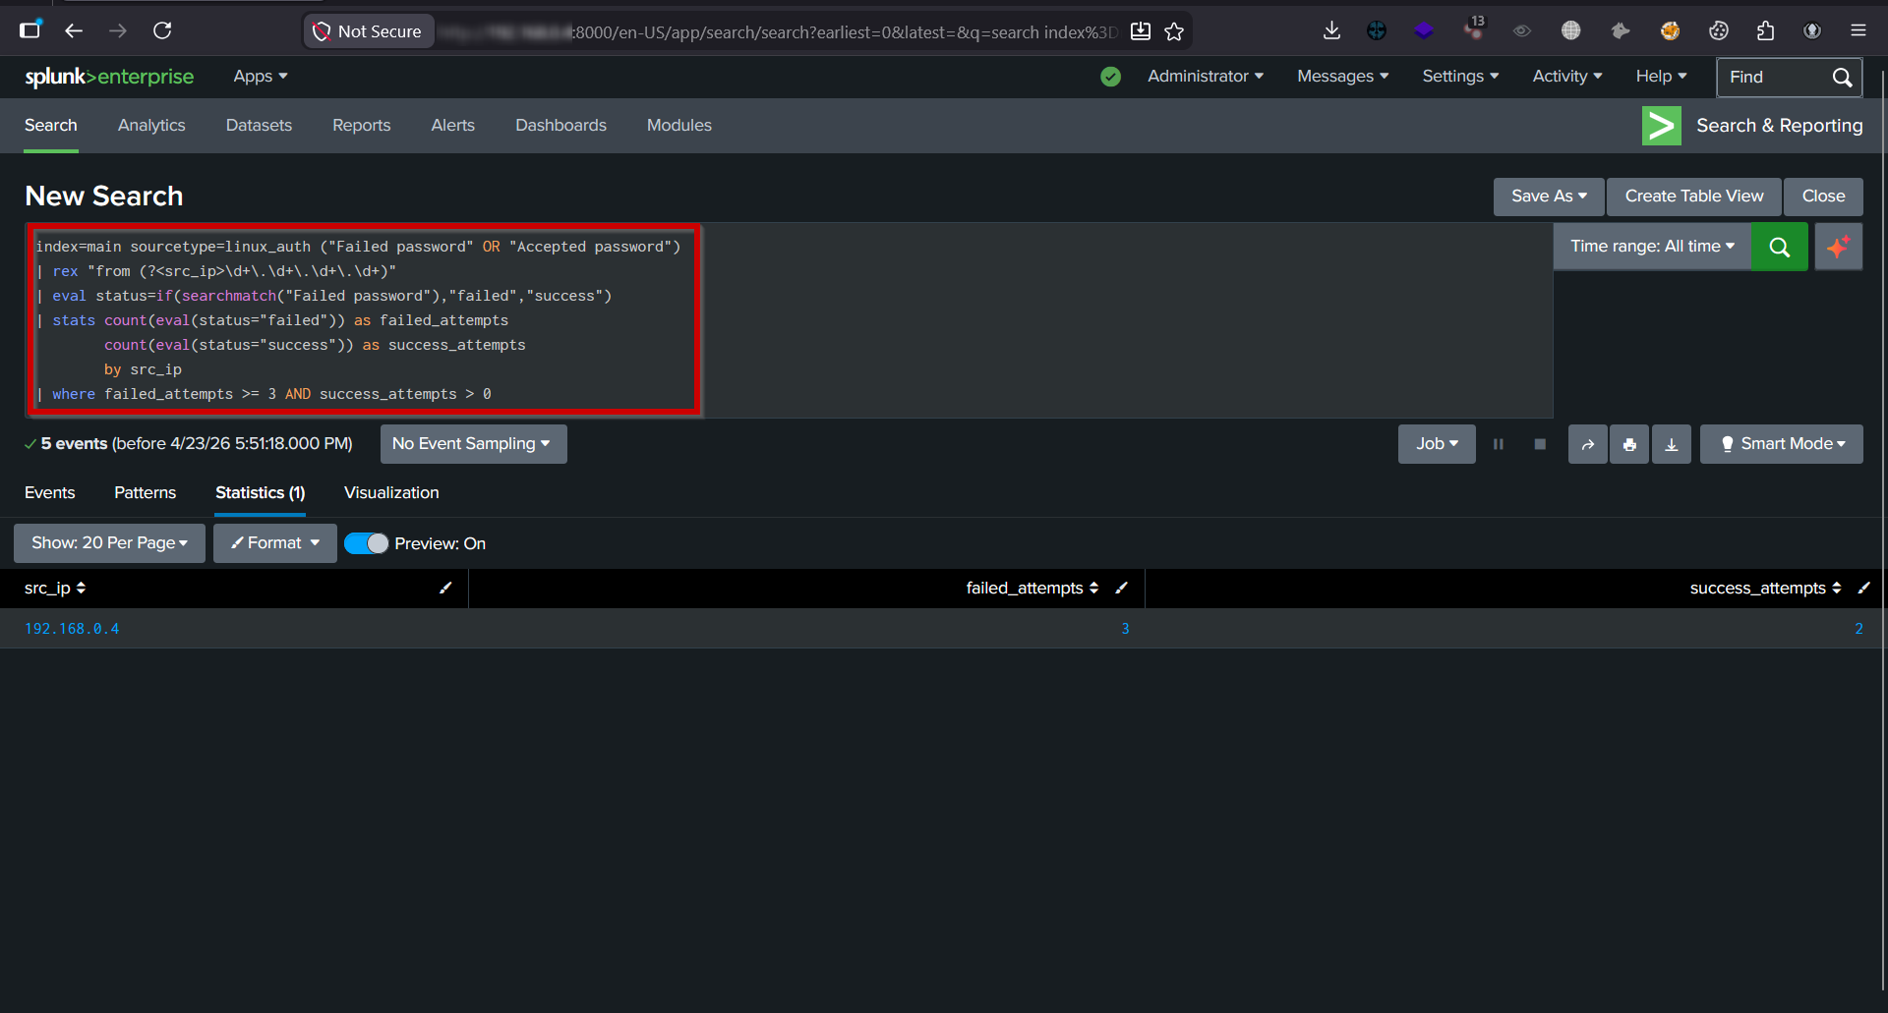Open the browser downloads panel
1888x1013 pixels.
pyautogui.click(x=1331, y=31)
